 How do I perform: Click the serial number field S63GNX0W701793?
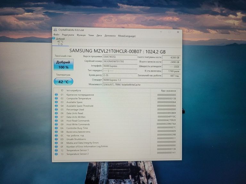pos(120,61)
